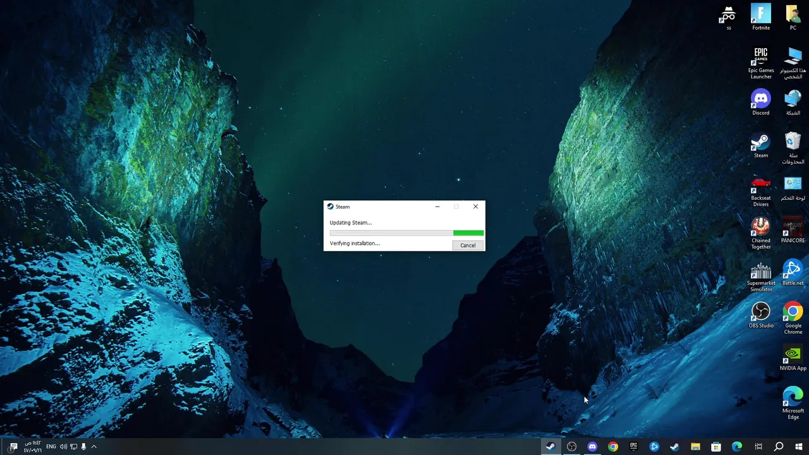Cancel the Steam update
The width and height of the screenshot is (809, 455).
click(468, 245)
